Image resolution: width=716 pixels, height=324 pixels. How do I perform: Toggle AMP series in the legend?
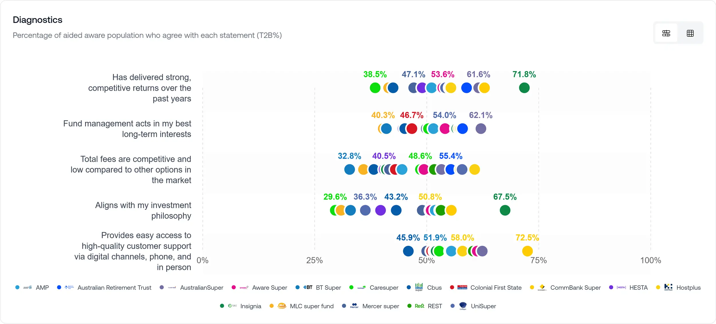click(x=42, y=288)
